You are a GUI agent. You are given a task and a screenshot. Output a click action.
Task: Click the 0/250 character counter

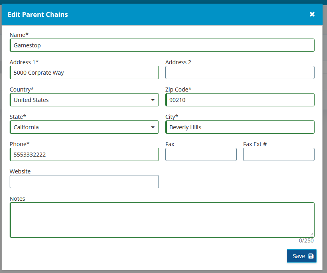point(306,240)
